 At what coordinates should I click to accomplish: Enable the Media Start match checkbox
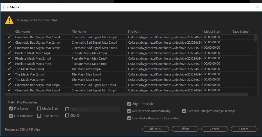[x=39, y=109]
